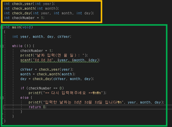172x127 pixels.
Task: Click 'main' in the function signature
Action: pyautogui.click(x=16, y=27)
